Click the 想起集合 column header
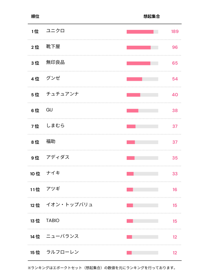Viewport: 206px width, 275px height. 151,16
